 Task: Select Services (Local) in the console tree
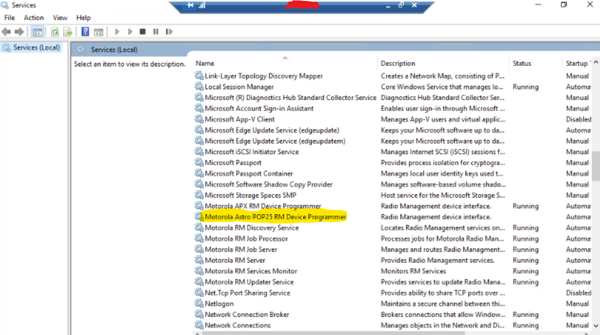pyautogui.click(x=36, y=47)
